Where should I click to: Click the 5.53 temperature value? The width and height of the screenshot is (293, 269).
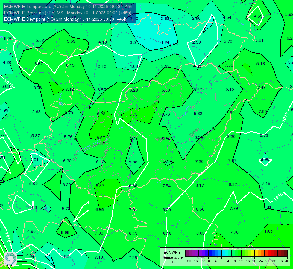pyautogui.click(x=71, y=41)
